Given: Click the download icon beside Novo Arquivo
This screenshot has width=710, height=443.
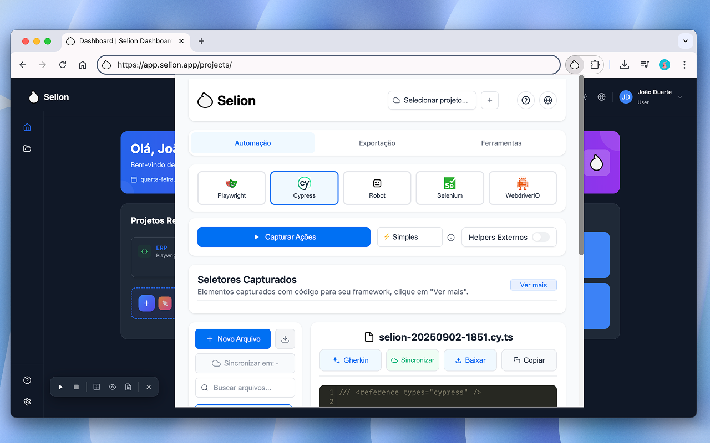Looking at the screenshot, I should pyautogui.click(x=285, y=338).
